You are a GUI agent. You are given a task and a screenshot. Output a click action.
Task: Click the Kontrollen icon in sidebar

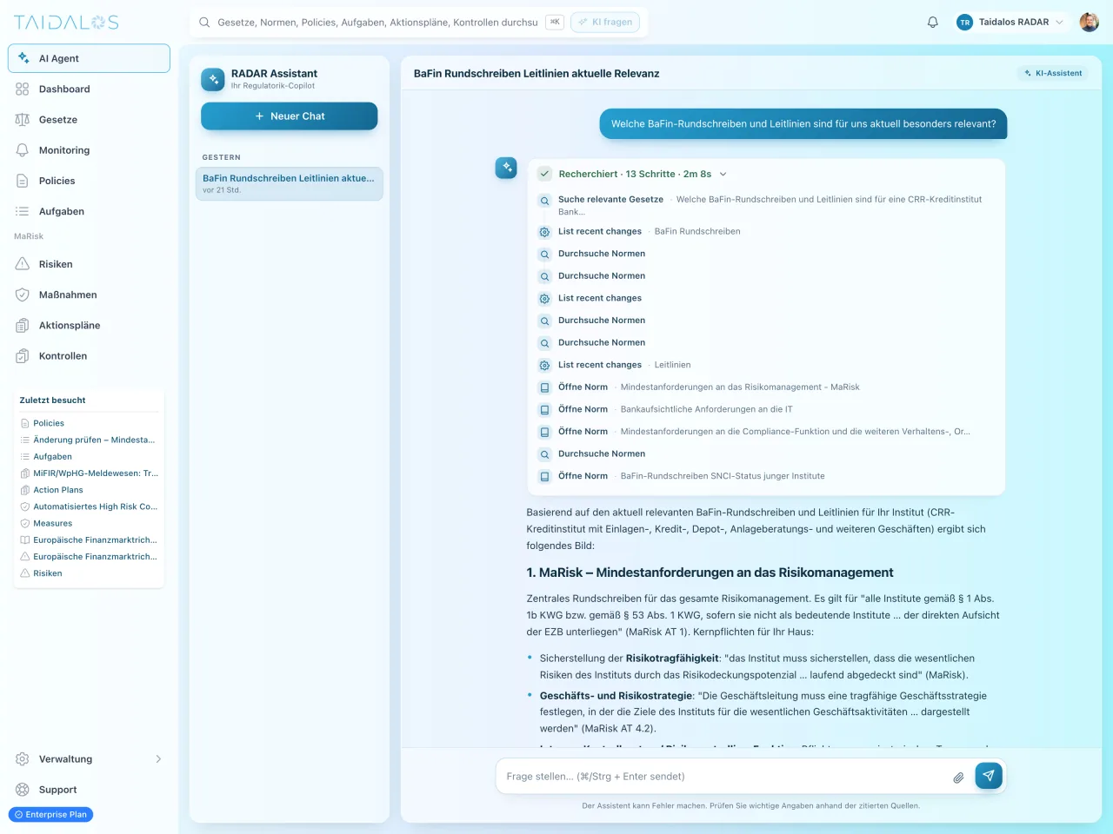(x=23, y=356)
